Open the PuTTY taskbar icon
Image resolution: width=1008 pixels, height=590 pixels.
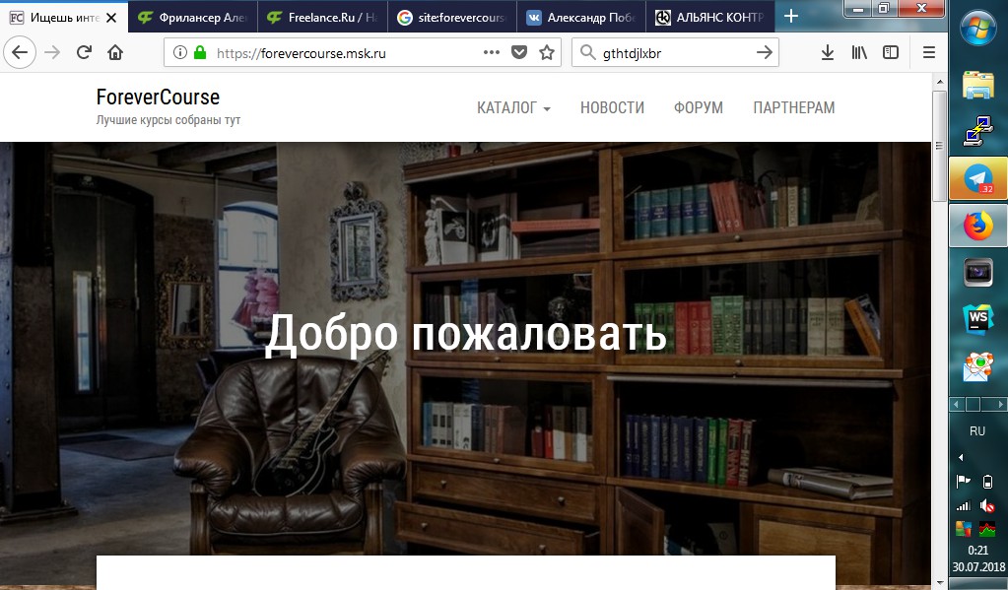[x=977, y=130]
